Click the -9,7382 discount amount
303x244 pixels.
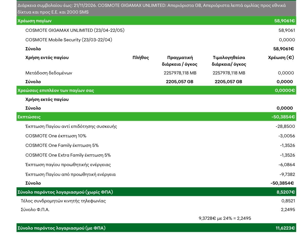(287, 174)
